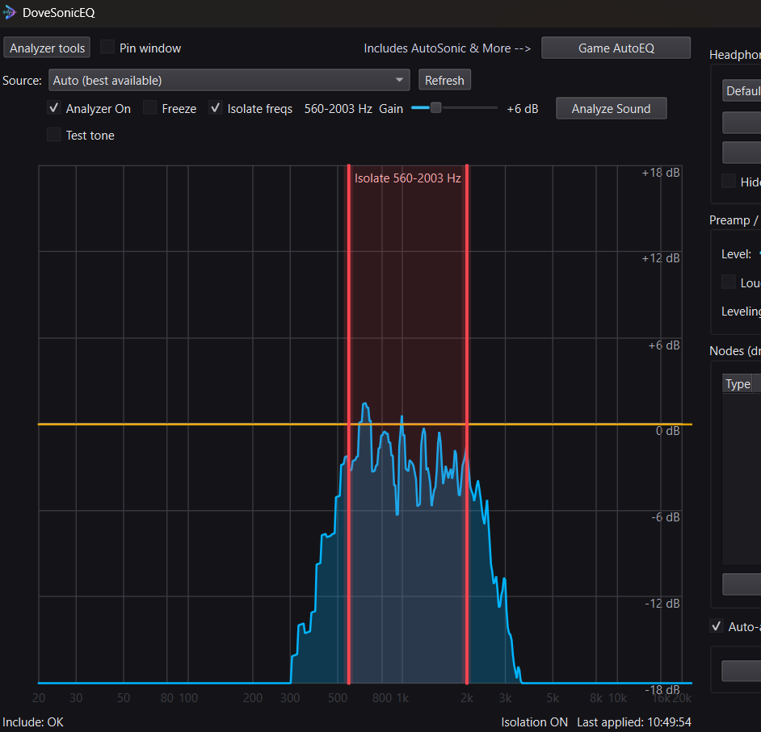Click the '+12 dB' axis label
Image resolution: width=761 pixels, height=732 pixels.
[x=661, y=258]
